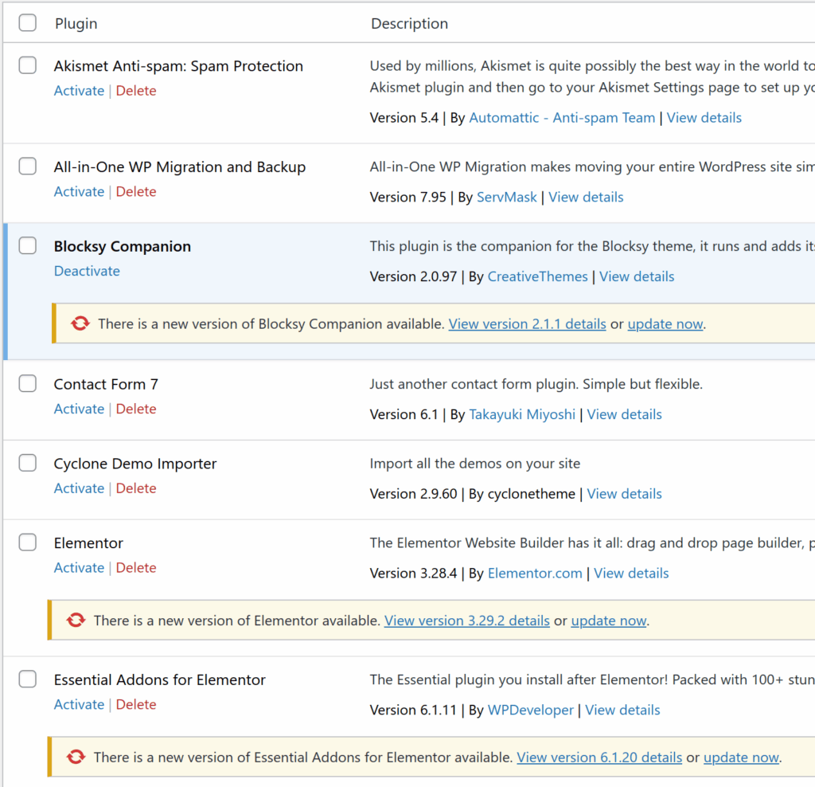815x787 pixels.
Task: Click the update icon in Elementor notice
Action: pos(76,620)
